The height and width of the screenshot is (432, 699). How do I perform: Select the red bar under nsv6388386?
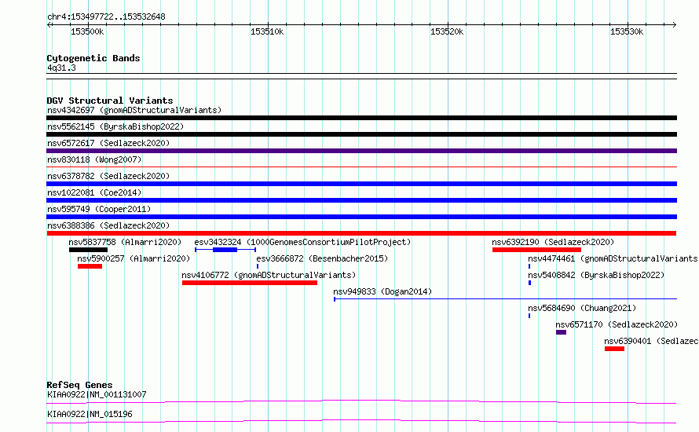pos(361,233)
